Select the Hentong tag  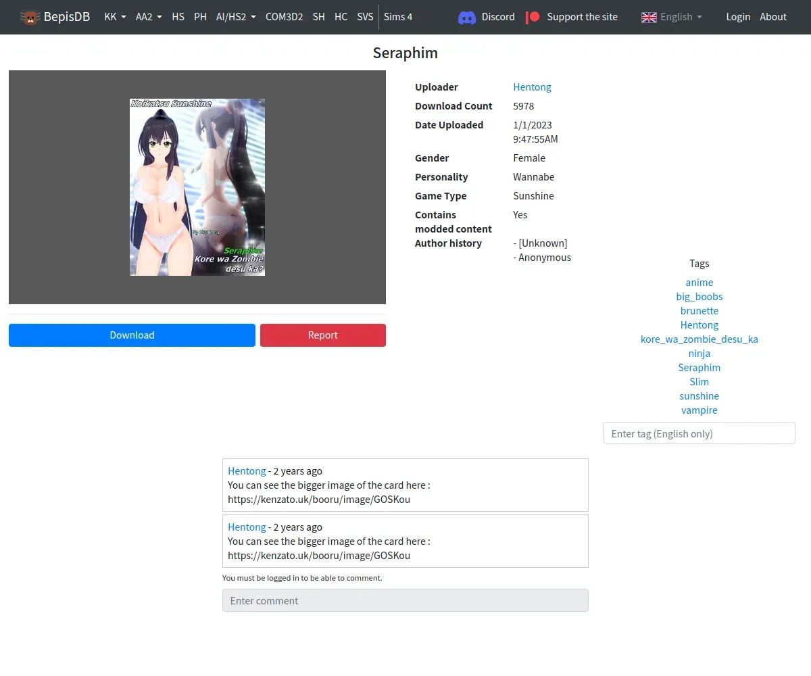(699, 325)
